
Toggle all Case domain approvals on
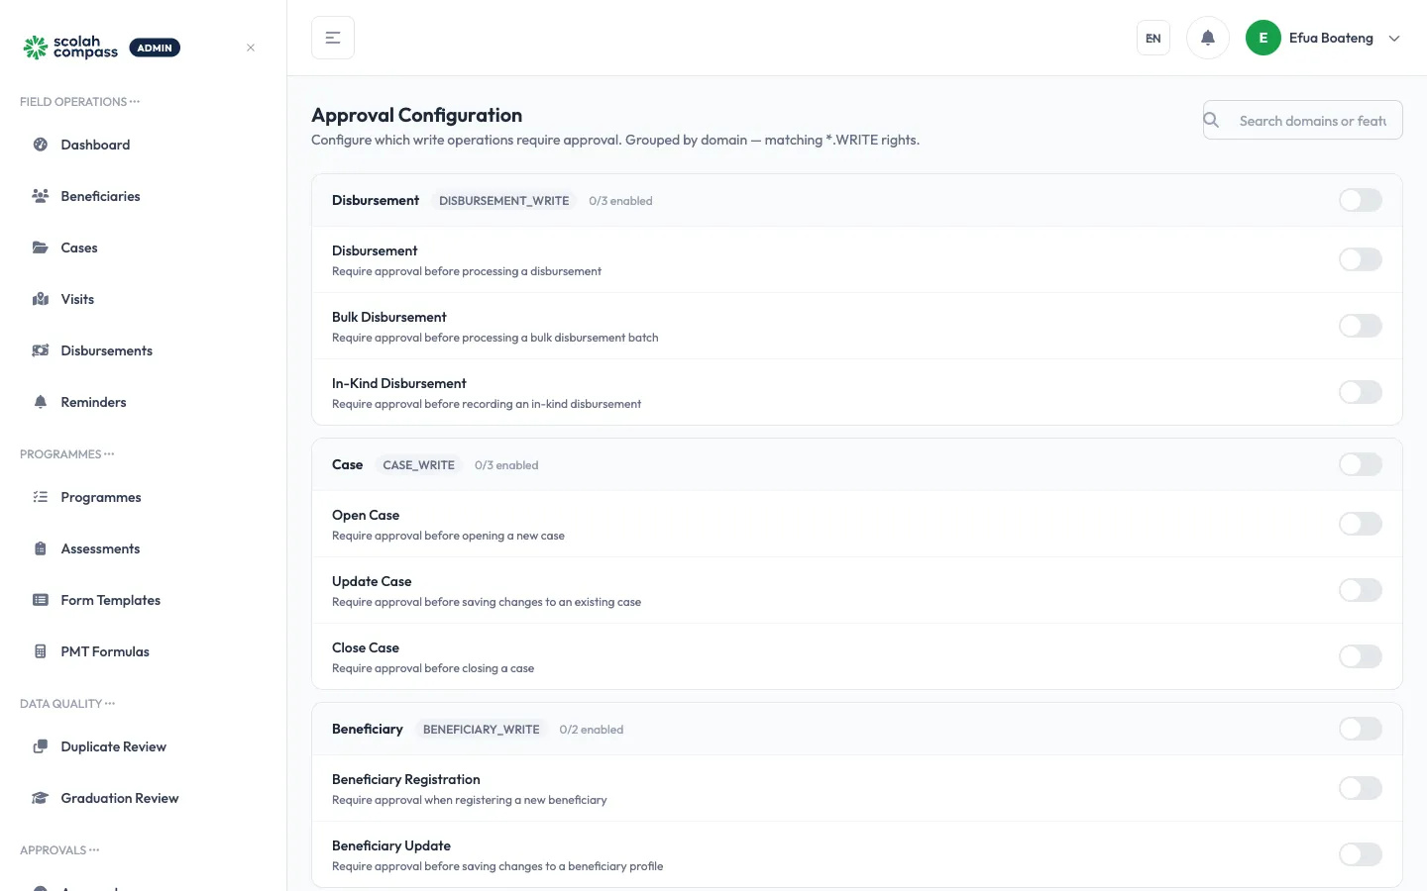pos(1360,464)
